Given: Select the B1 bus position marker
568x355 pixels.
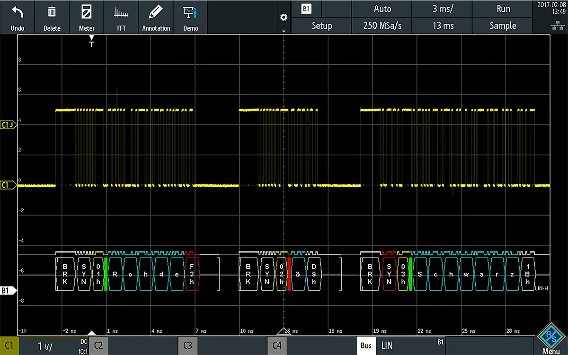Looking at the screenshot, I should 8,291.
